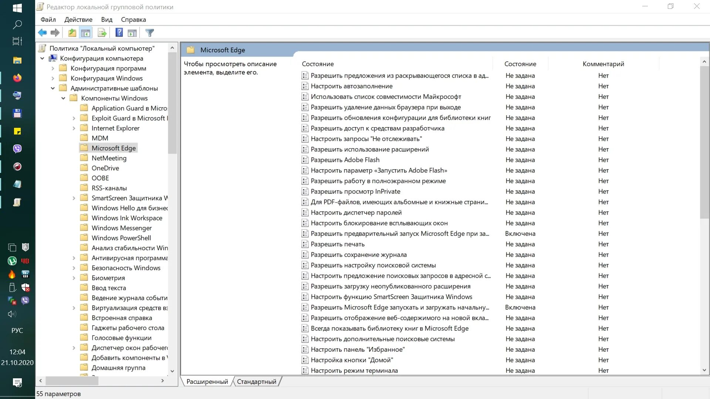Open Firefox from the taskbar
The width and height of the screenshot is (710, 399).
(x=17, y=78)
